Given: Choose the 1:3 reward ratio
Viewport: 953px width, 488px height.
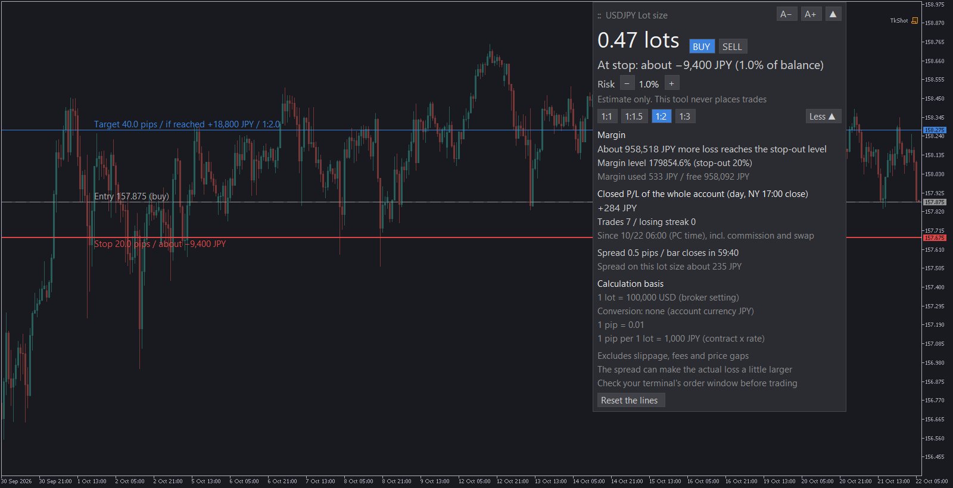Looking at the screenshot, I should pos(685,117).
